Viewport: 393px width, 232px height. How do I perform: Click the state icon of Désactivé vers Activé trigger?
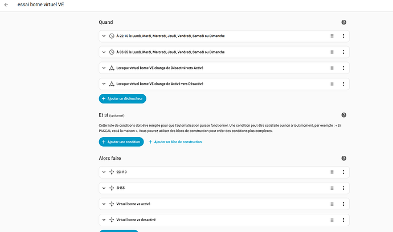pyautogui.click(x=112, y=68)
